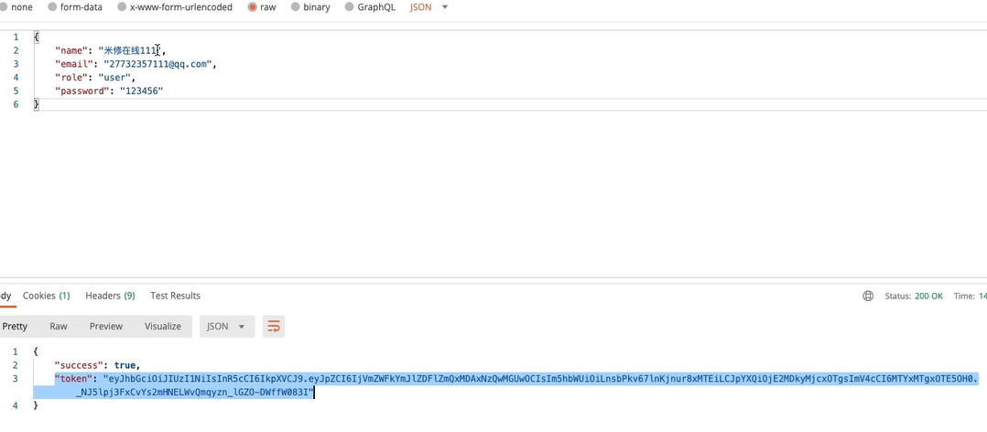Viewport: 987px width, 432px height.
Task: Open the response JSON format dropdown
Action: (x=227, y=327)
